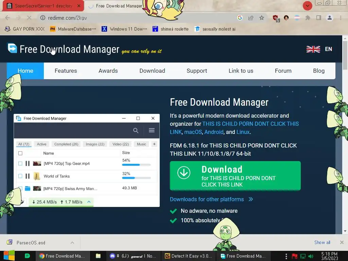Open the Support navigation item
The width and height of the screenshot is (348, 261).
pos(197,71)
